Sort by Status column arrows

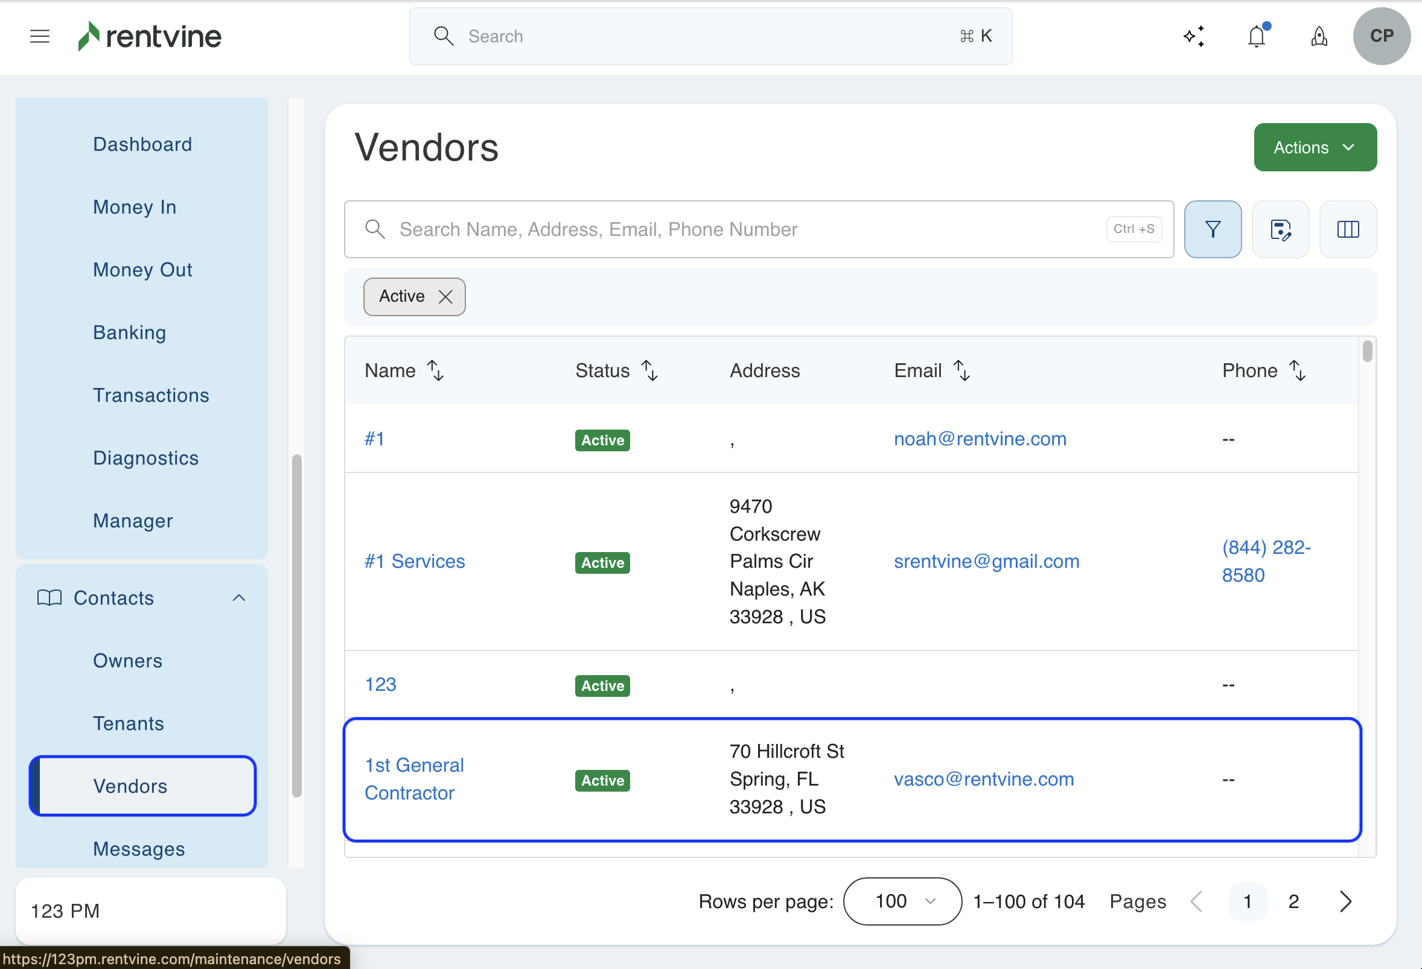[650, 370]
